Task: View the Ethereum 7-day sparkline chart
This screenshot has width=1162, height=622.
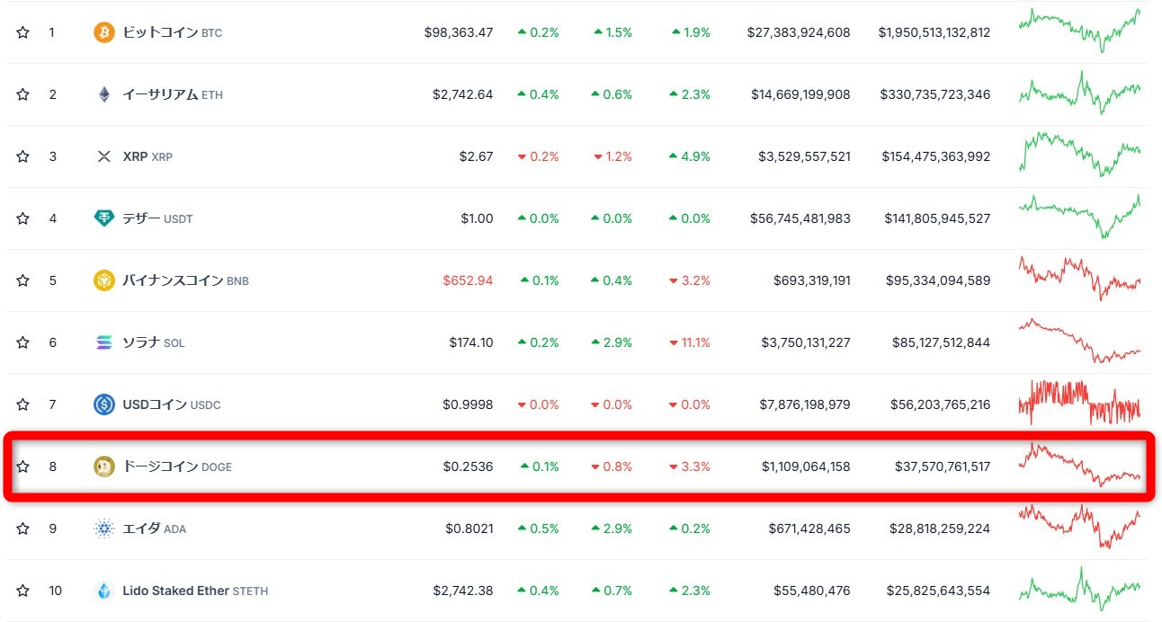Action: (x=1079, y=93)
